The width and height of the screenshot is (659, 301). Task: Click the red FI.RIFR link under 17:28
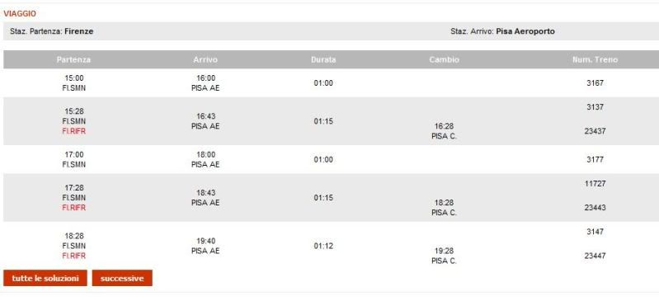[74, 208]
